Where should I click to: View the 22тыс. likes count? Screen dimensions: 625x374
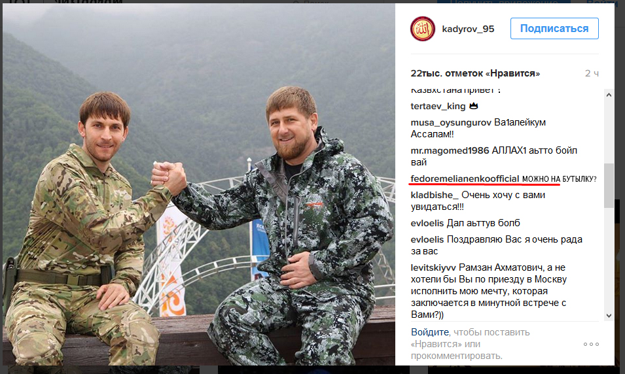coord(475,73)
